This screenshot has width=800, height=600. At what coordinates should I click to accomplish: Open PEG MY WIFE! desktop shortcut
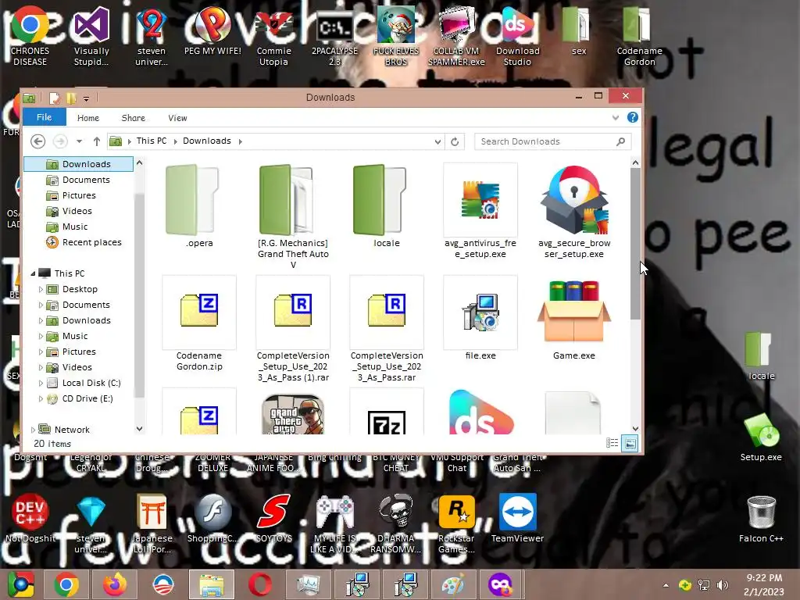pyautogui.click(x=212, y=31)
